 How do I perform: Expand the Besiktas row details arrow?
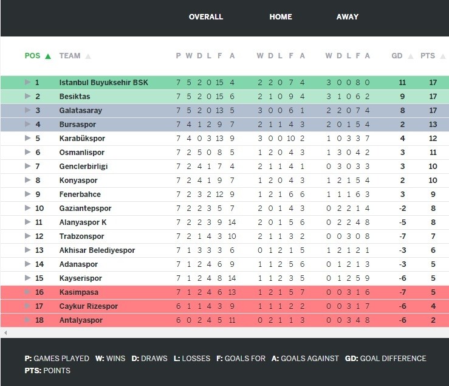click(27, 96)
